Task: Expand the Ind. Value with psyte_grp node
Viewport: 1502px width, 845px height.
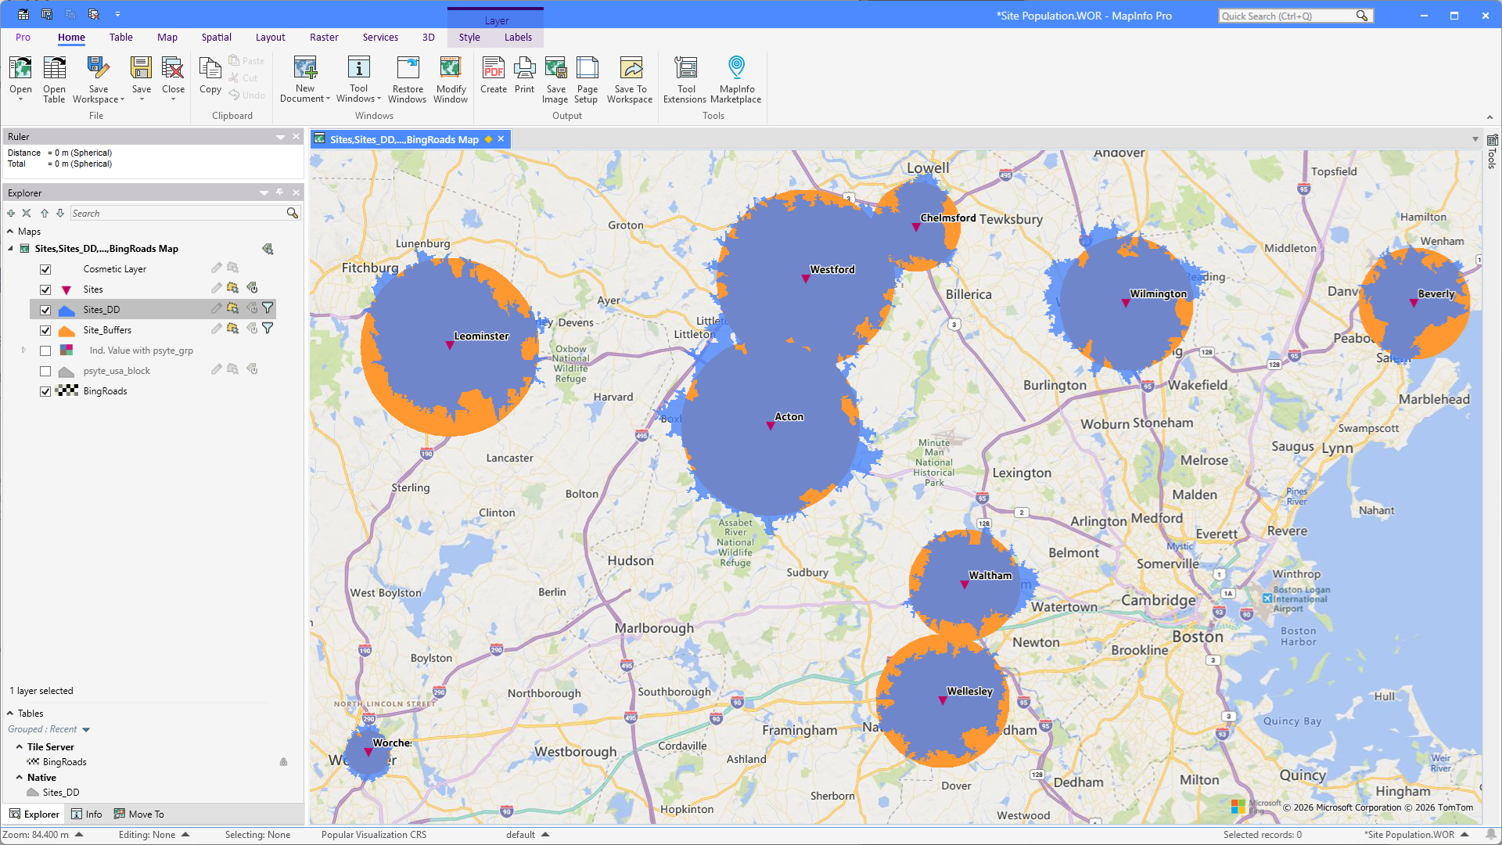Action: [23, 351]
